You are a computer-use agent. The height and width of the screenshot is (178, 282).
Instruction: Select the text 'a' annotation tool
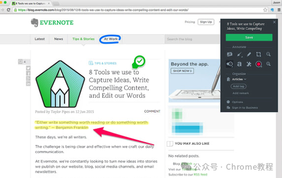click(x=239, y=64)
